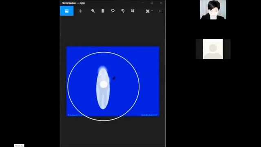Select the Zoom magnifier icon

(x=93, y=11)
